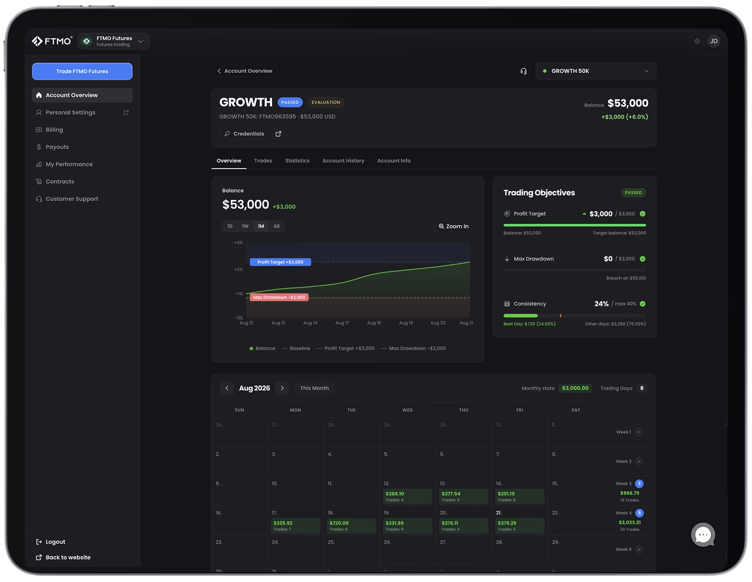This screenshot has width=752, height=582.
Task: Click Week 4 badge showing 5
Action: click(639, 513)
